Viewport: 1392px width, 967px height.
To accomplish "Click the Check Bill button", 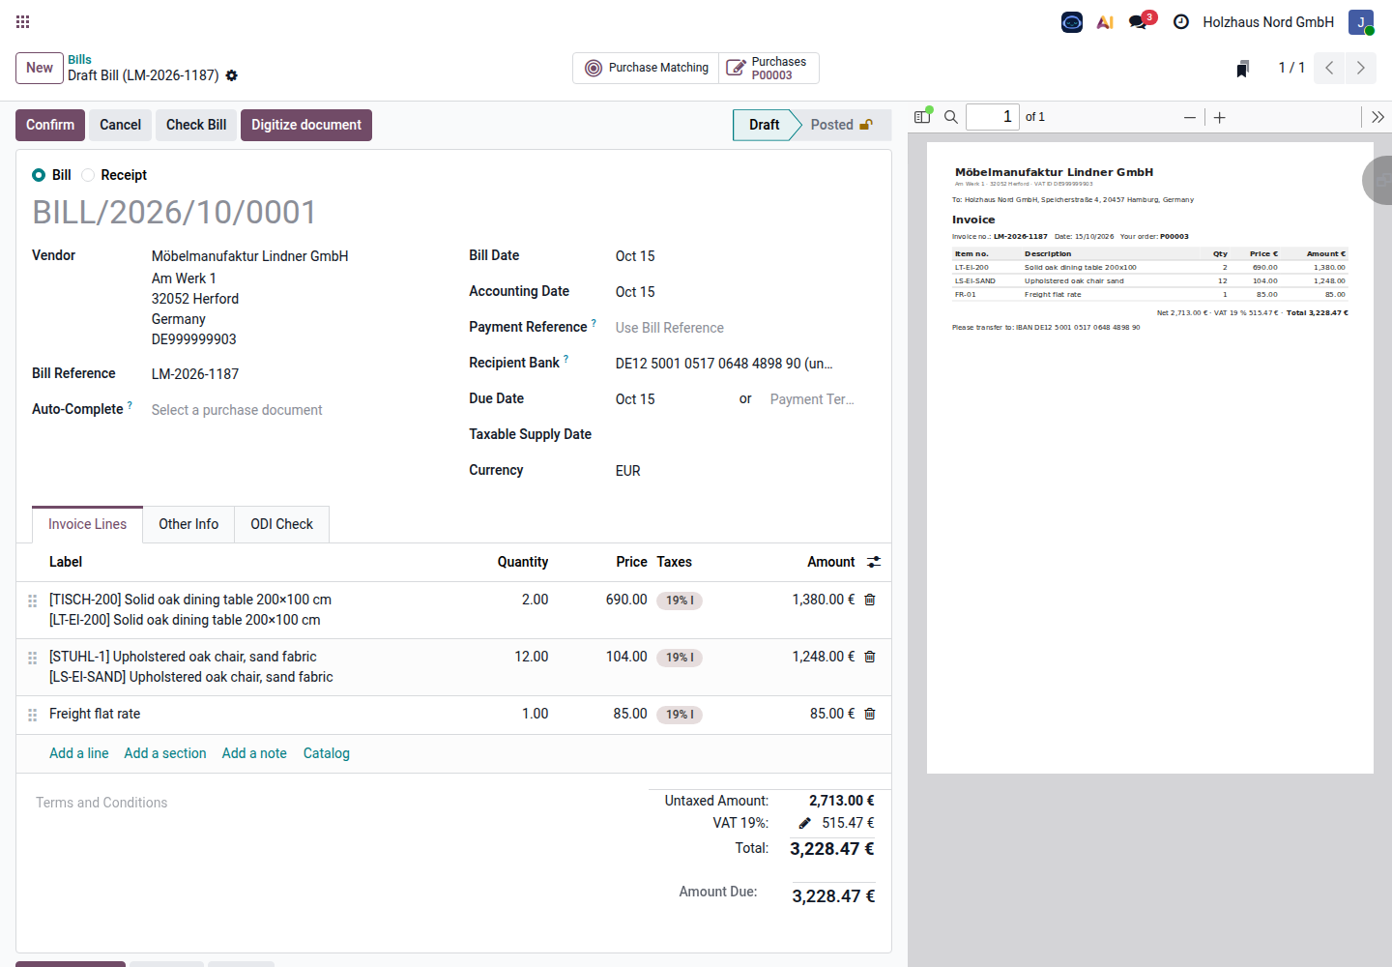I will click(196, 125).
